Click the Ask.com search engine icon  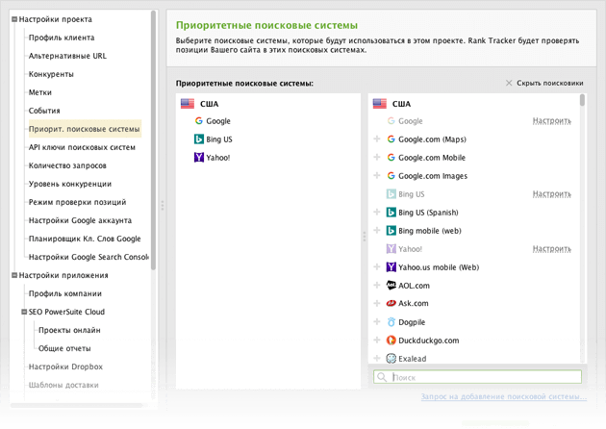pos(391,304)
